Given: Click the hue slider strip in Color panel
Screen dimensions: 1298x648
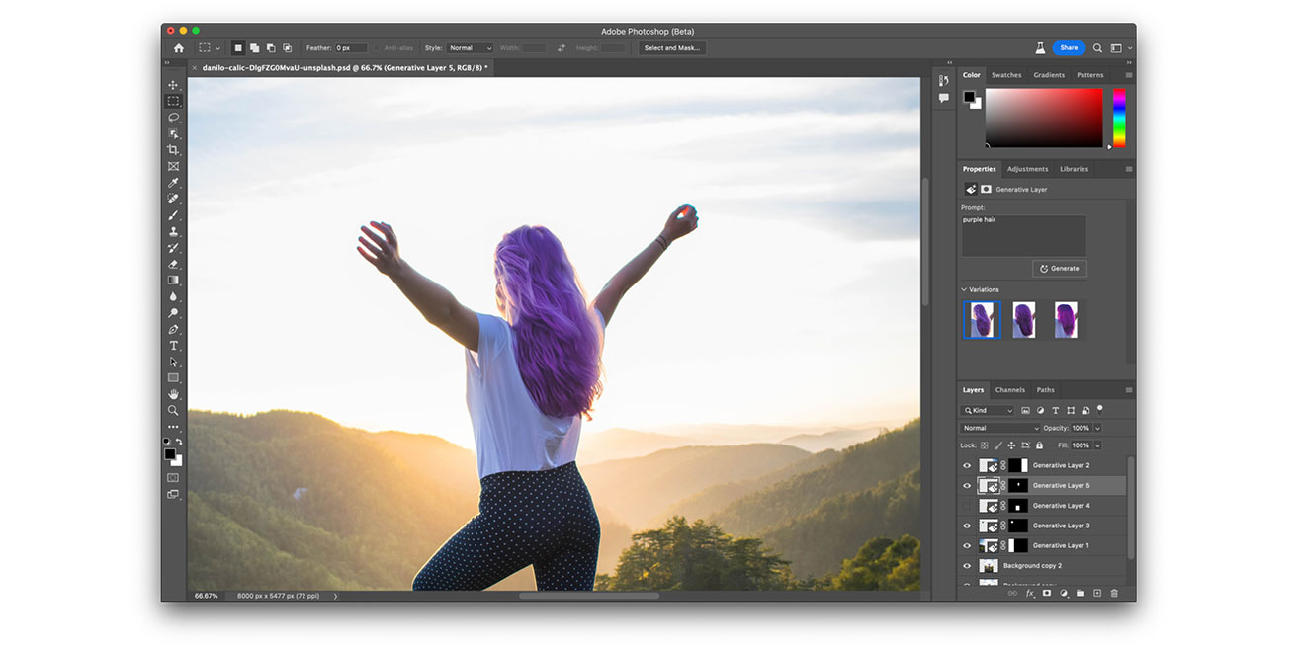Looking at the screenshot, I should tap(1119, 118).
